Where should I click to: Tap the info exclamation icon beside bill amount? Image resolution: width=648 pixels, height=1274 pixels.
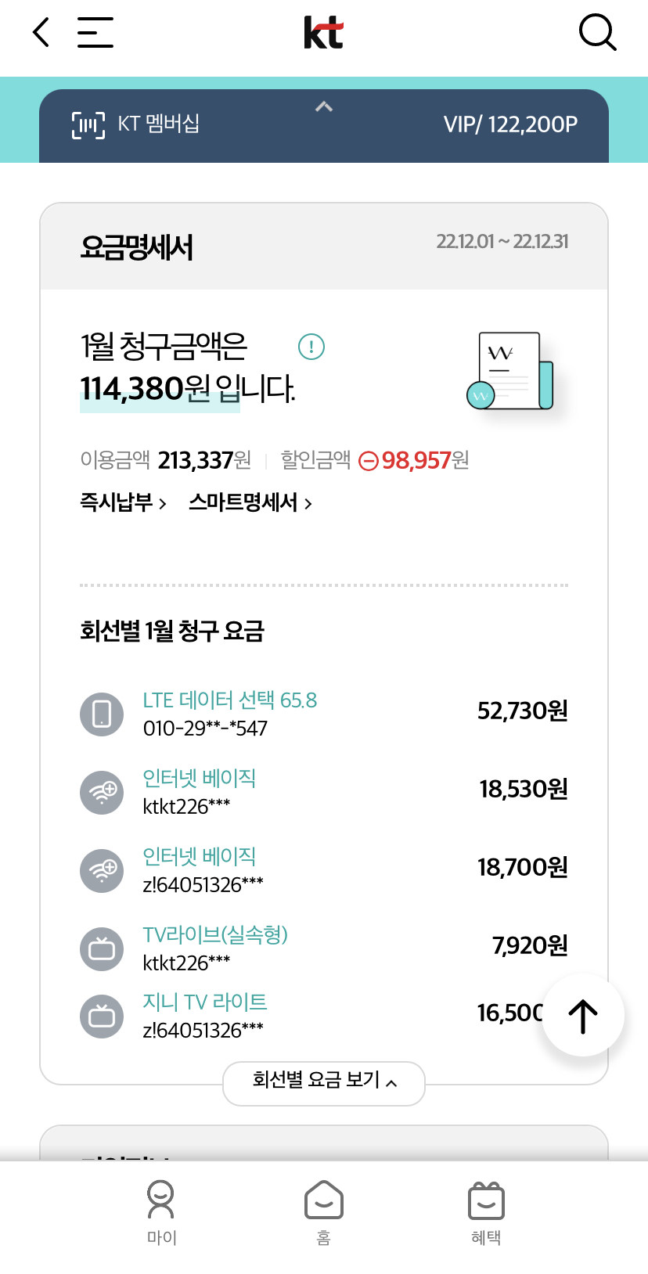click(311, 346)
